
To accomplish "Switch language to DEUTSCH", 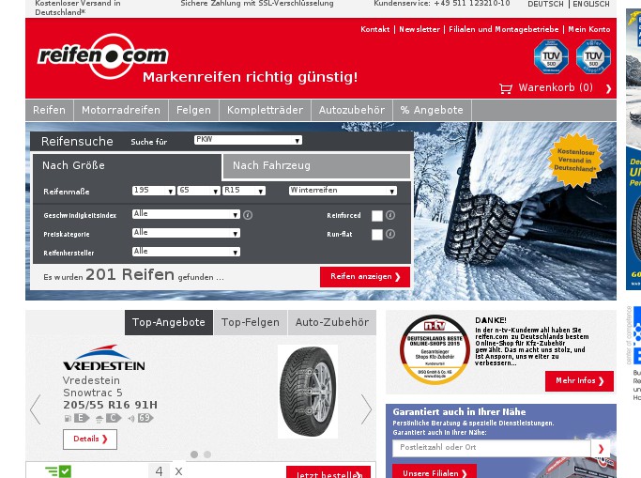I will point(545,4).
